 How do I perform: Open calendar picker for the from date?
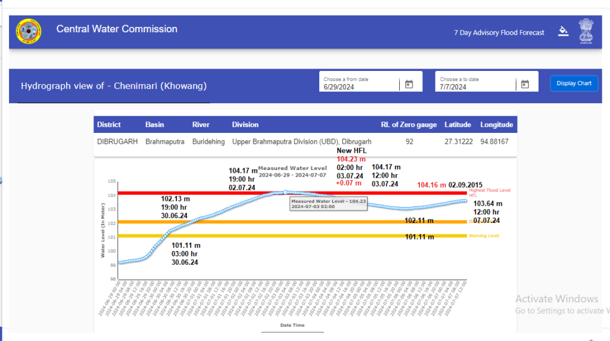409,85
